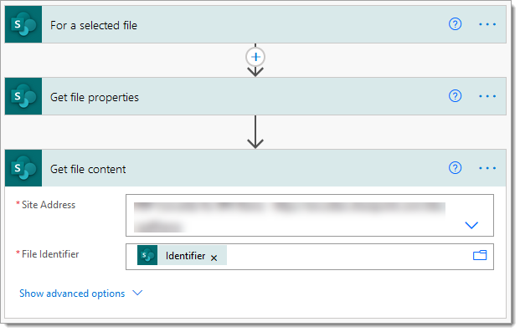Open the folder picker in File Identifier field
Screen dimensions: 520x332
[480, 255]
